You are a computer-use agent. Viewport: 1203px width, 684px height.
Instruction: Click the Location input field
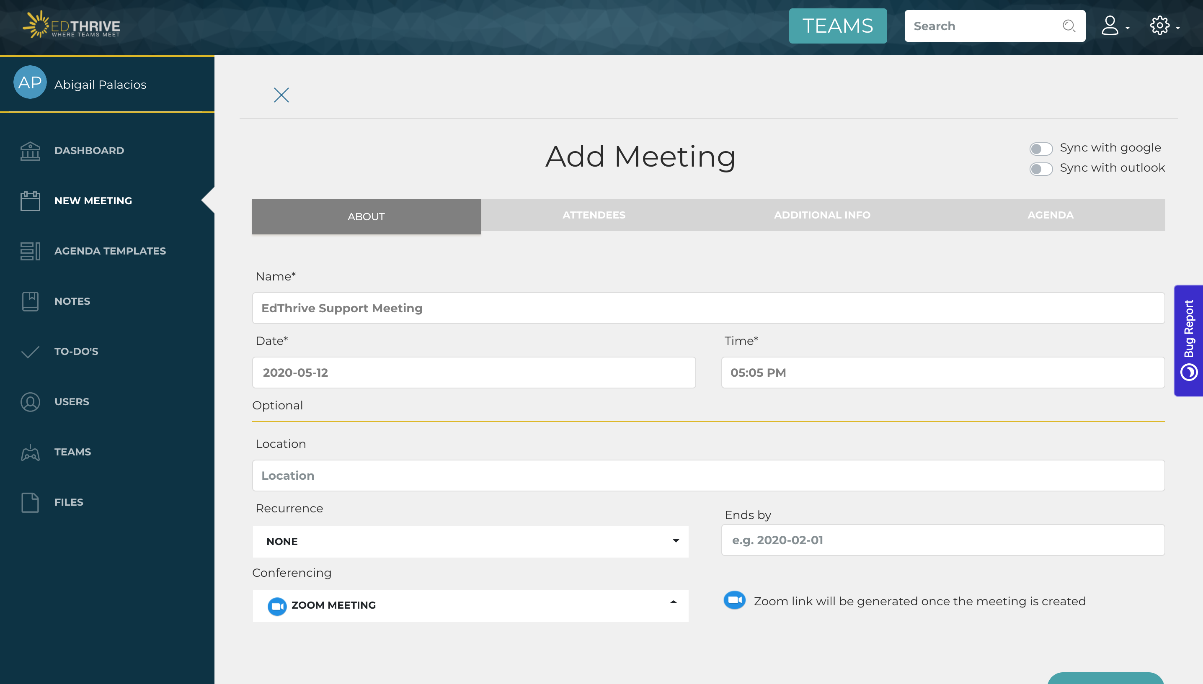(708, 476)
